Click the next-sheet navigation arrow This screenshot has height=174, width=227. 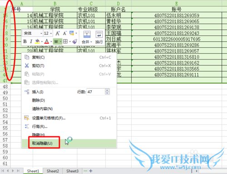tap(13, 171)
